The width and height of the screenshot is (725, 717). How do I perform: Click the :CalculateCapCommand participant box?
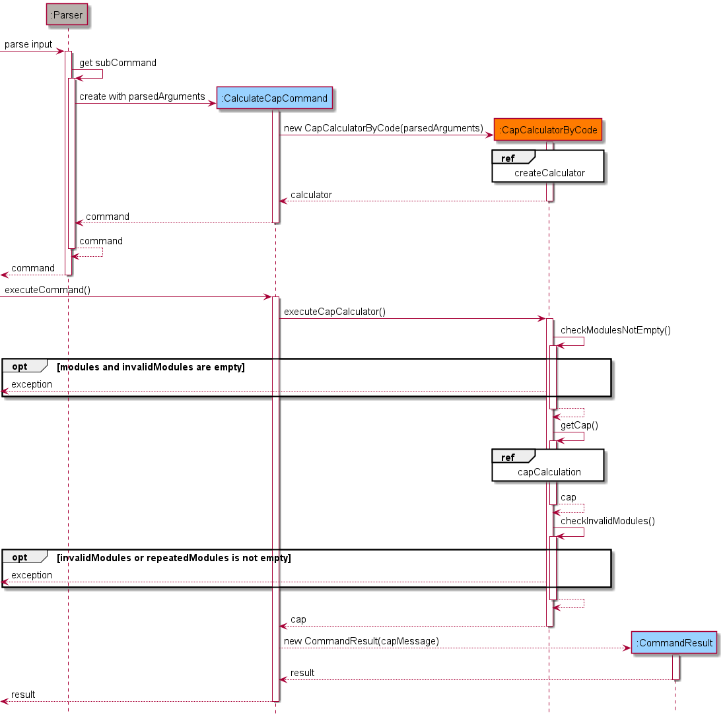(x=274, y=98)
